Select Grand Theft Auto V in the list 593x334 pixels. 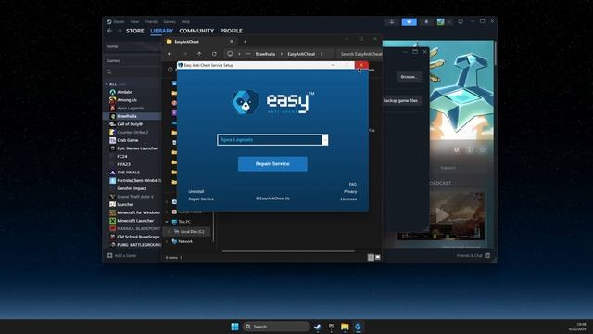(x=135, y=197)
